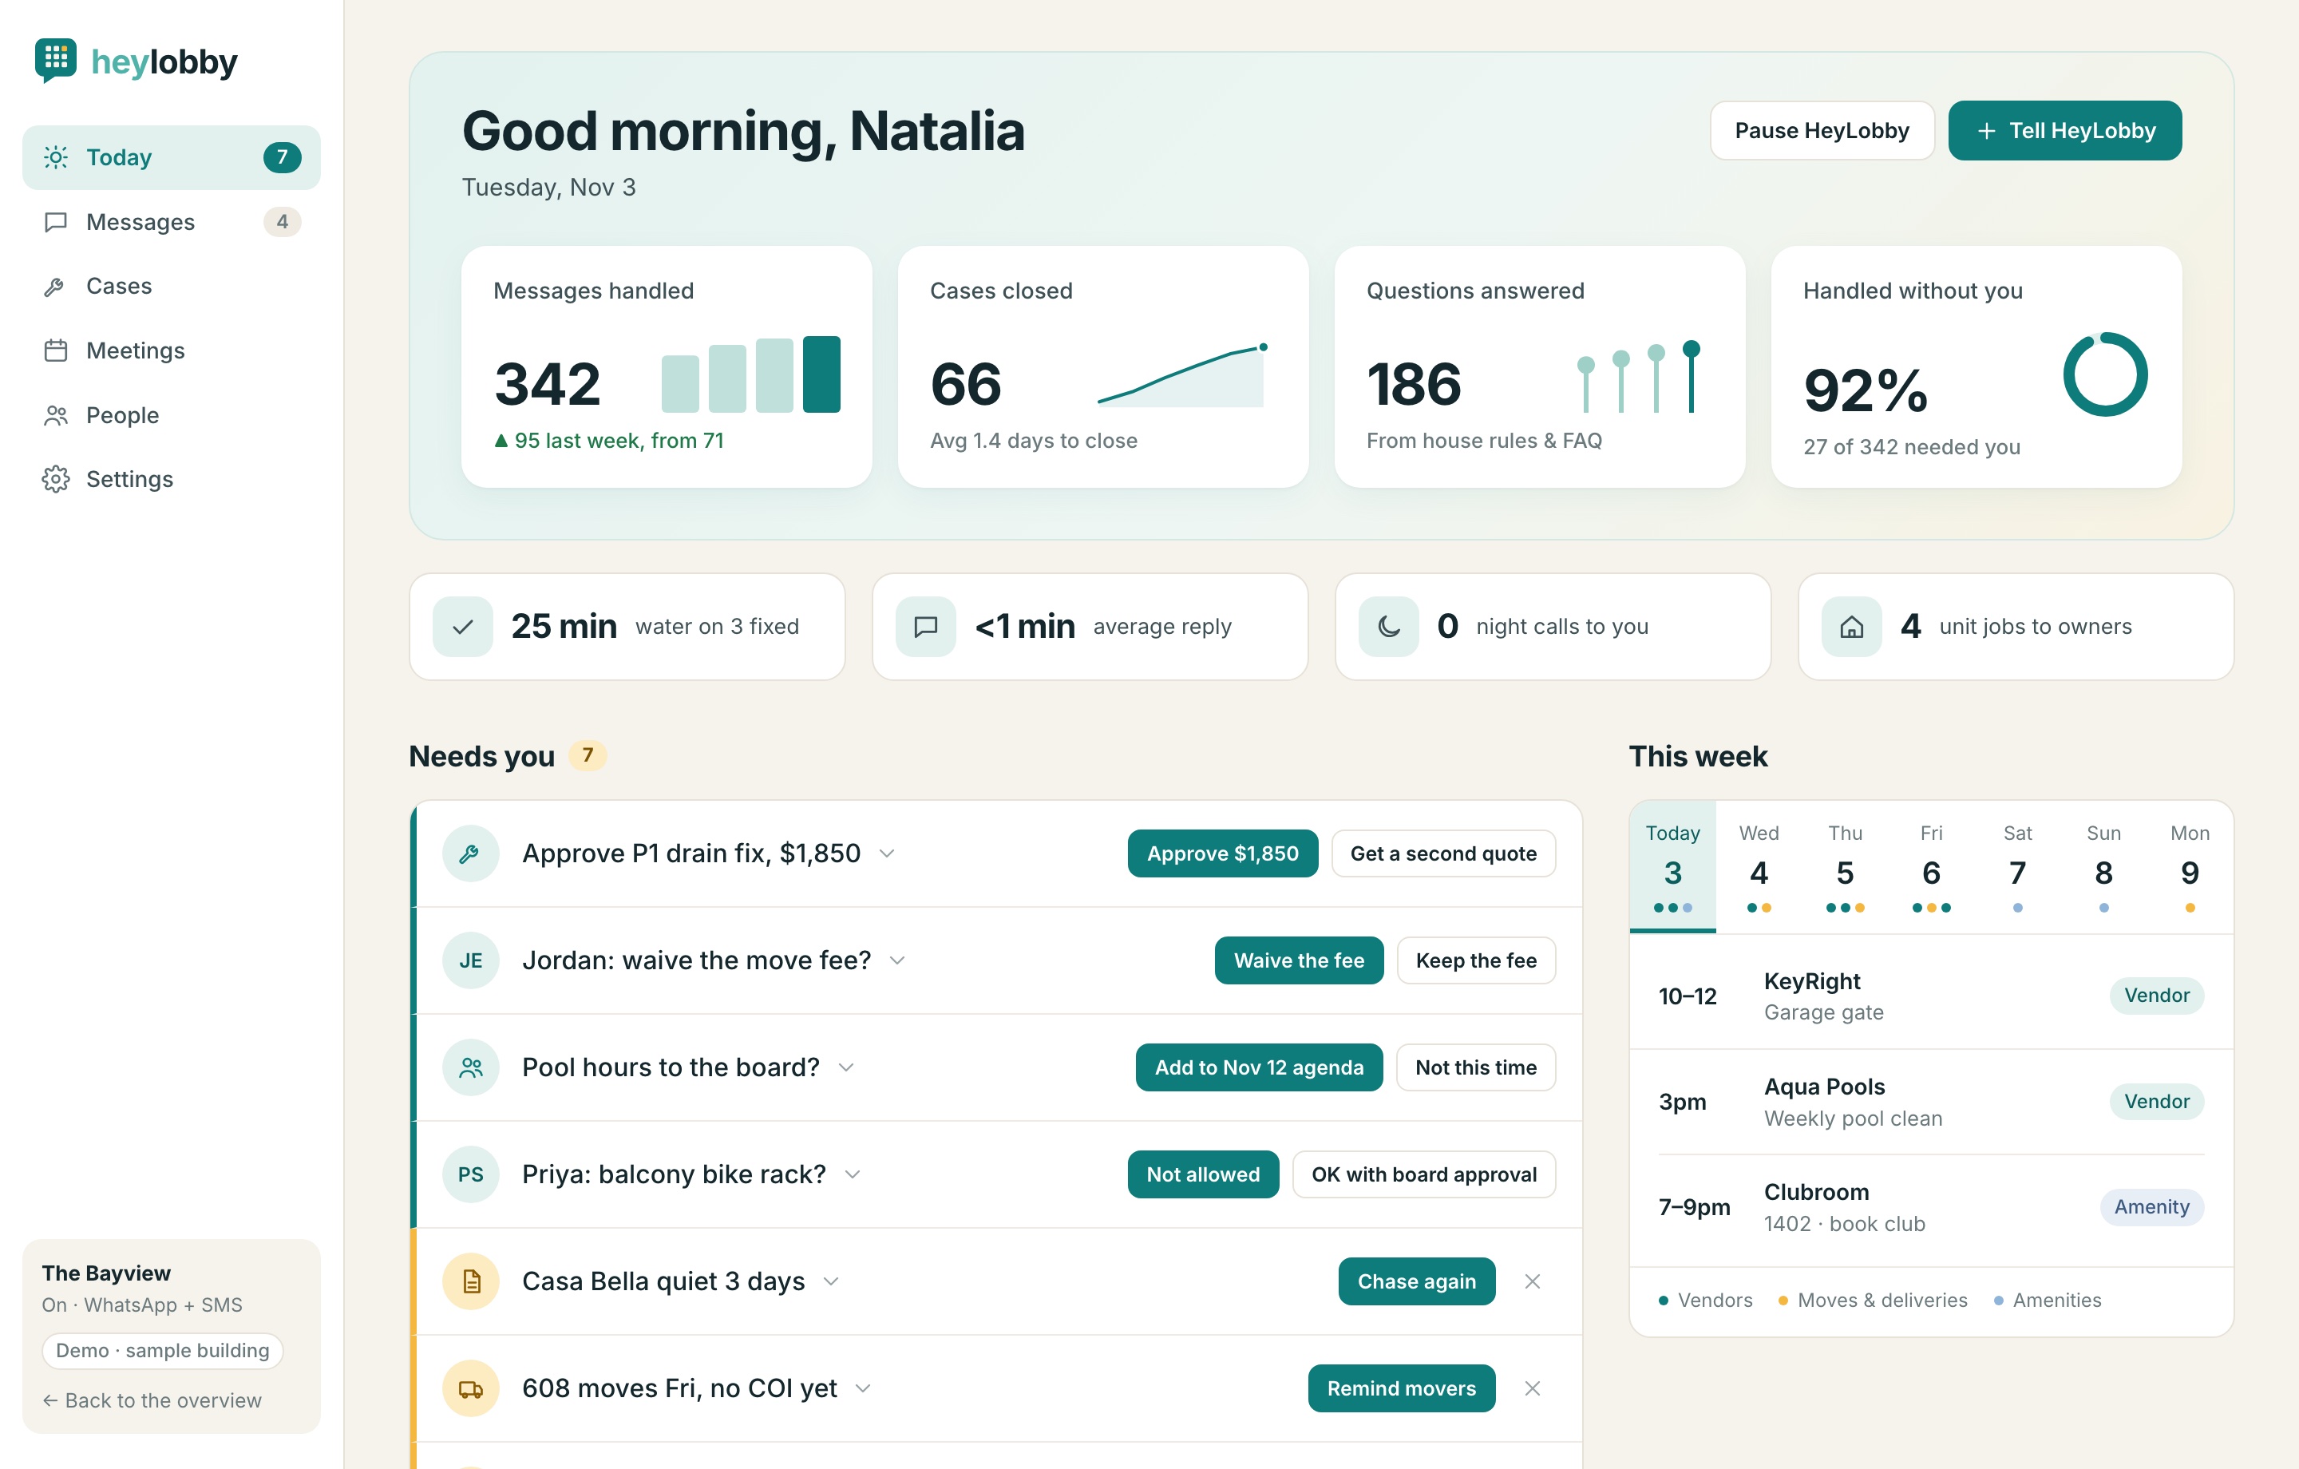Screen dimensions: 2299x1469
Task: Expand the Priya balcony bike rack item
Action: click(853, 1174)
